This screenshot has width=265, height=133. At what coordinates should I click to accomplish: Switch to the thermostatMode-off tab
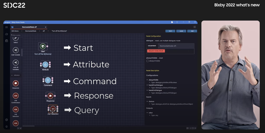(29, 27)
